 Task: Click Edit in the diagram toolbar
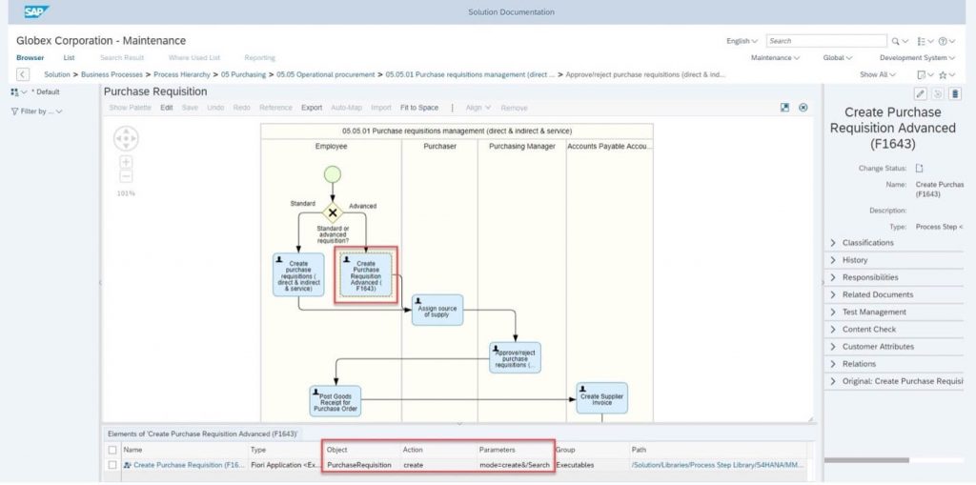click(x=166, y=108)
